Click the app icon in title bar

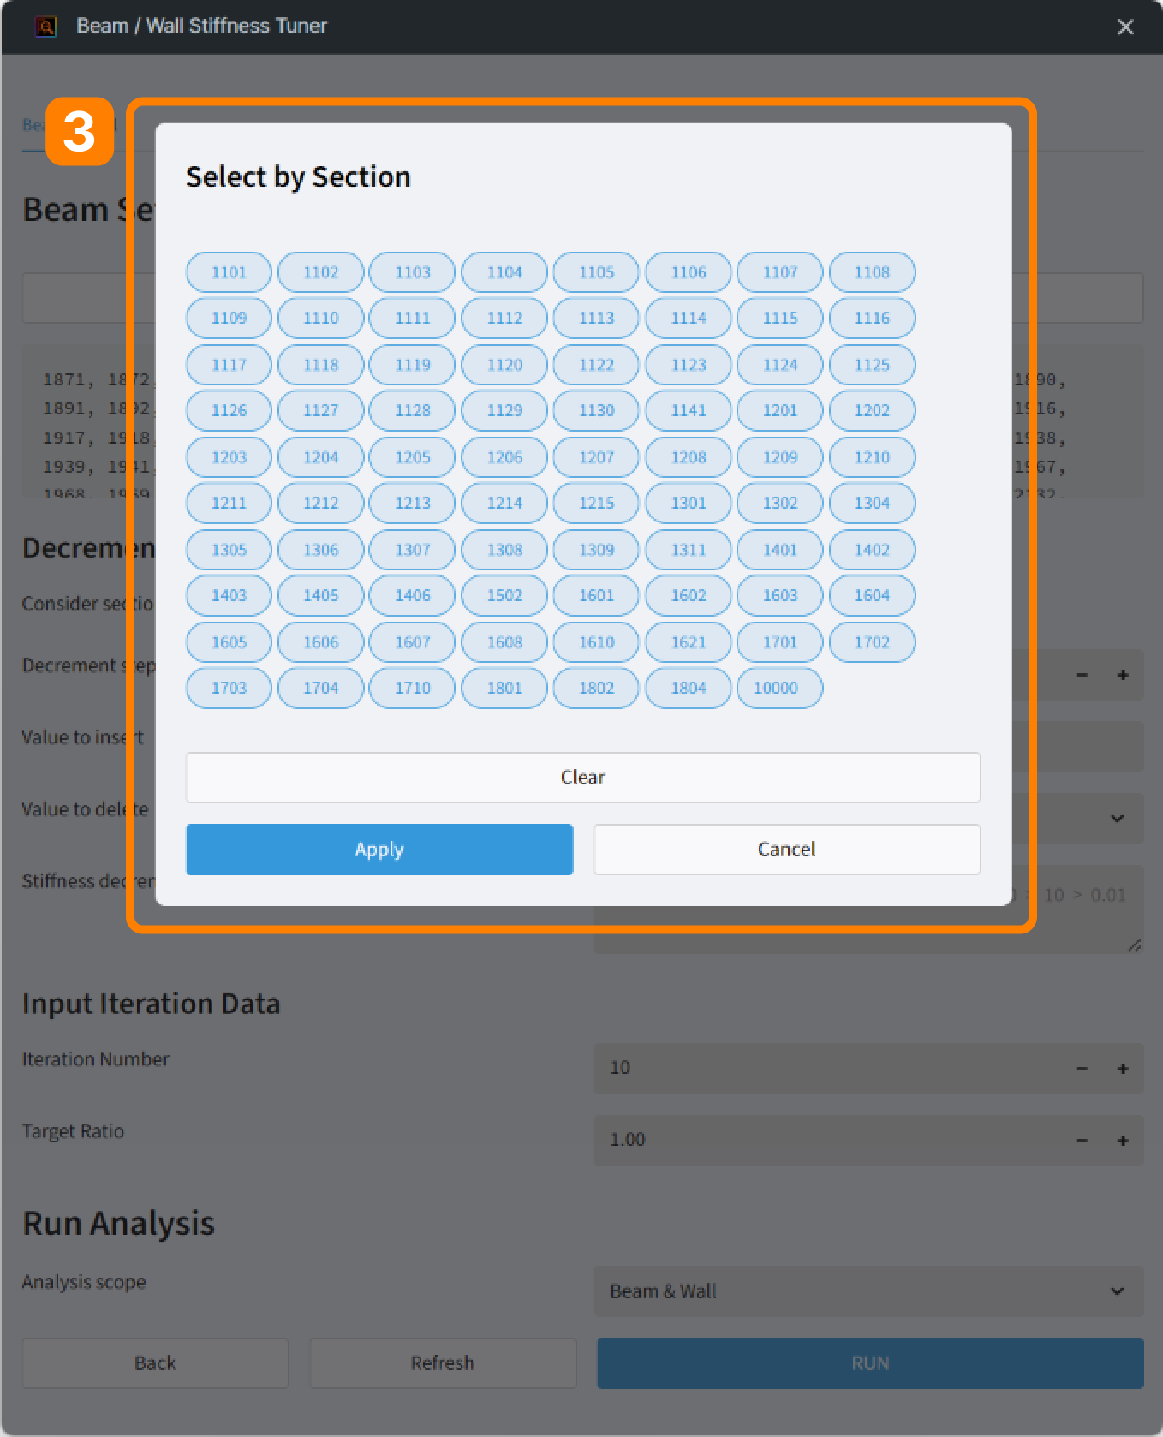pos(45,26)
